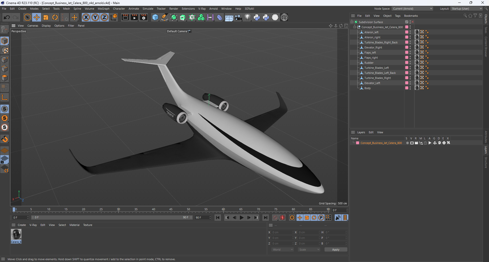Toggle Position keyframe recording in timeline
The height and width of the screenshot is (262, 489).
pyautogui.click(x=300, y=218)
